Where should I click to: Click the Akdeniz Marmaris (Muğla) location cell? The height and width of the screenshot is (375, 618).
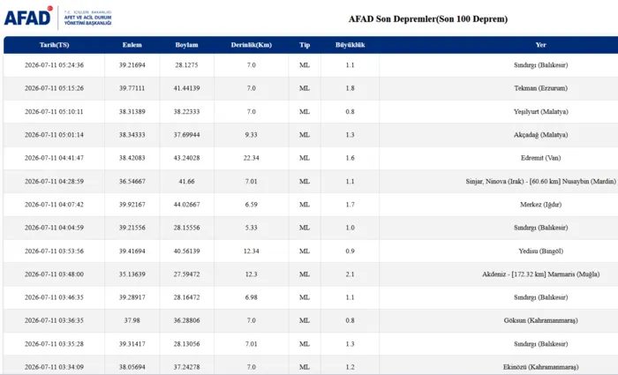[540, 274]
